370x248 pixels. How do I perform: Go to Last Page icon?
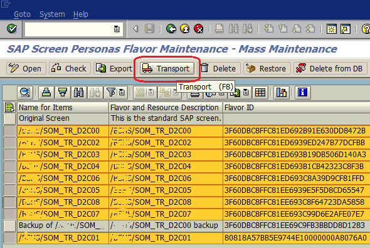(x=310, y=29)
